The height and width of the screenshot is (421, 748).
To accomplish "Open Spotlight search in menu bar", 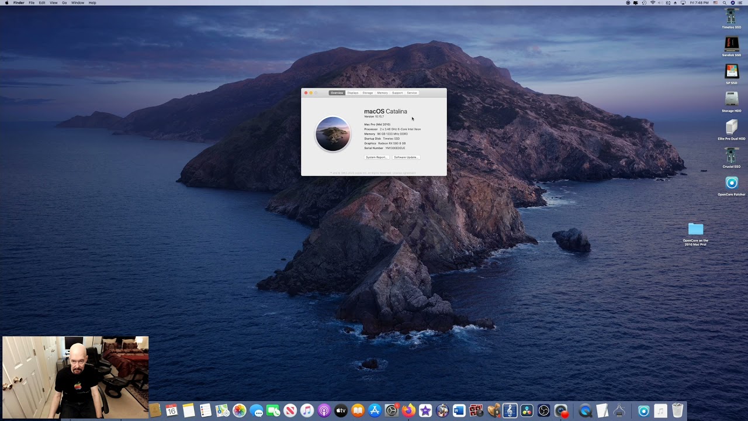I will tap(725, 3).
